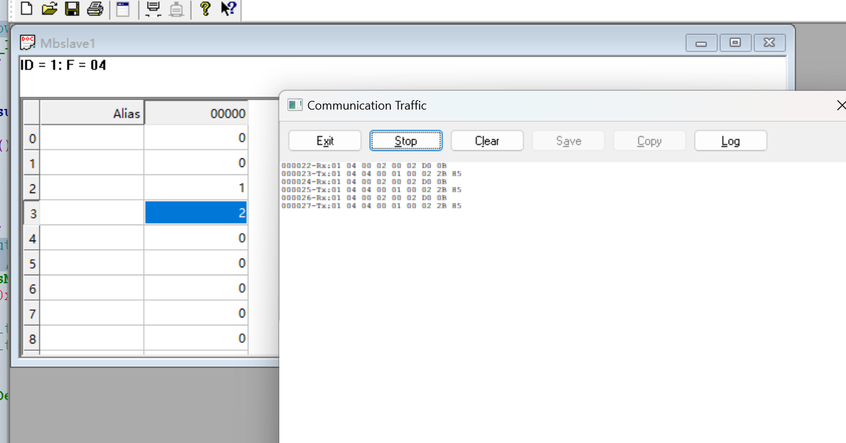Open help with the yellow question mark
Screen dimensions: 846x443
[205, 9]
